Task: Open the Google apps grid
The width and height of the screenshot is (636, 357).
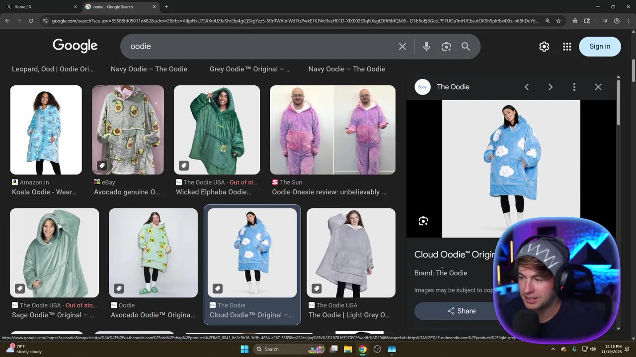Action: (x=567, y=46)
